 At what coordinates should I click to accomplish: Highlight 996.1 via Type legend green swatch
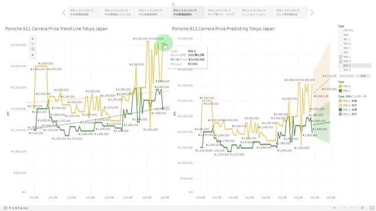tap(340, 91)
